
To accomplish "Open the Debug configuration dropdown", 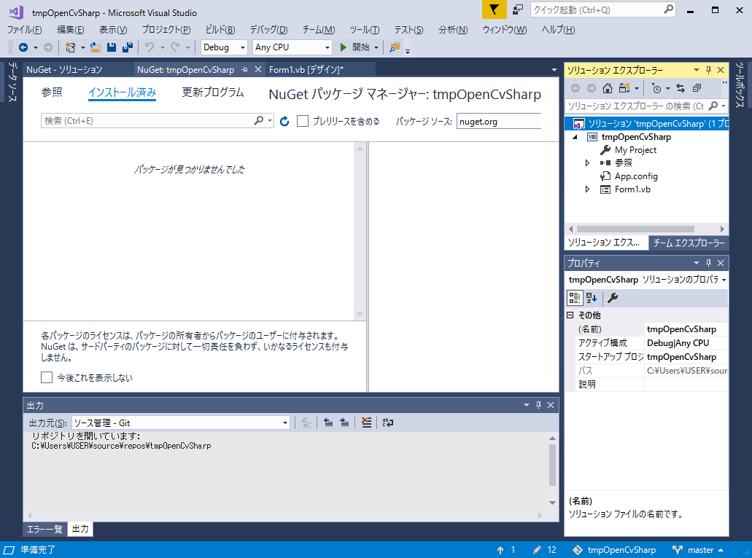I will point(242,47).
